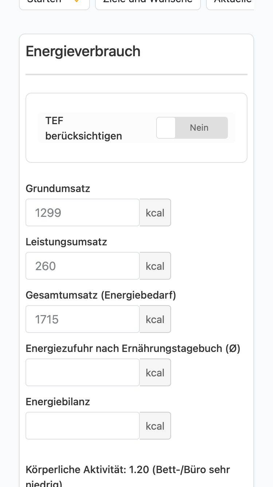273x487 pixels.
Task: Click the Grundumsatz field label
Action: [x=58, y=188]
